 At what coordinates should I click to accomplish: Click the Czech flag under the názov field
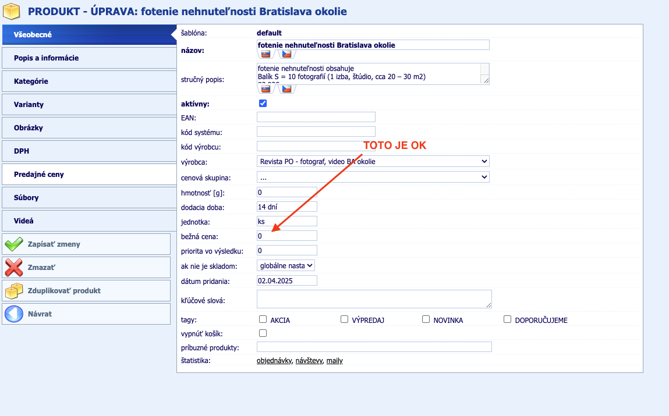286,54
